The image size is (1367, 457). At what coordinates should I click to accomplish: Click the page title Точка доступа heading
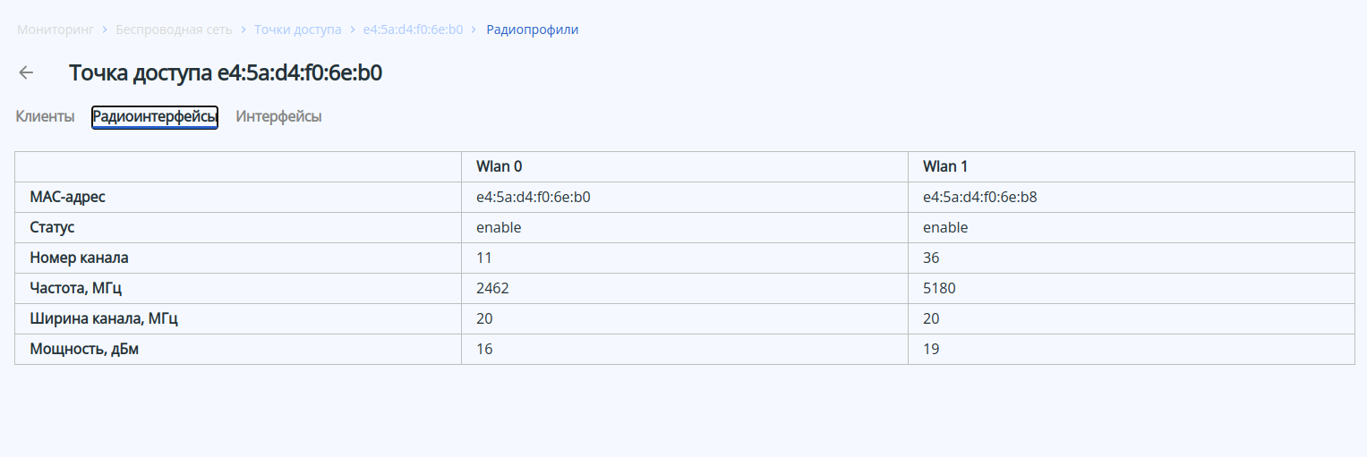point(226,73)
